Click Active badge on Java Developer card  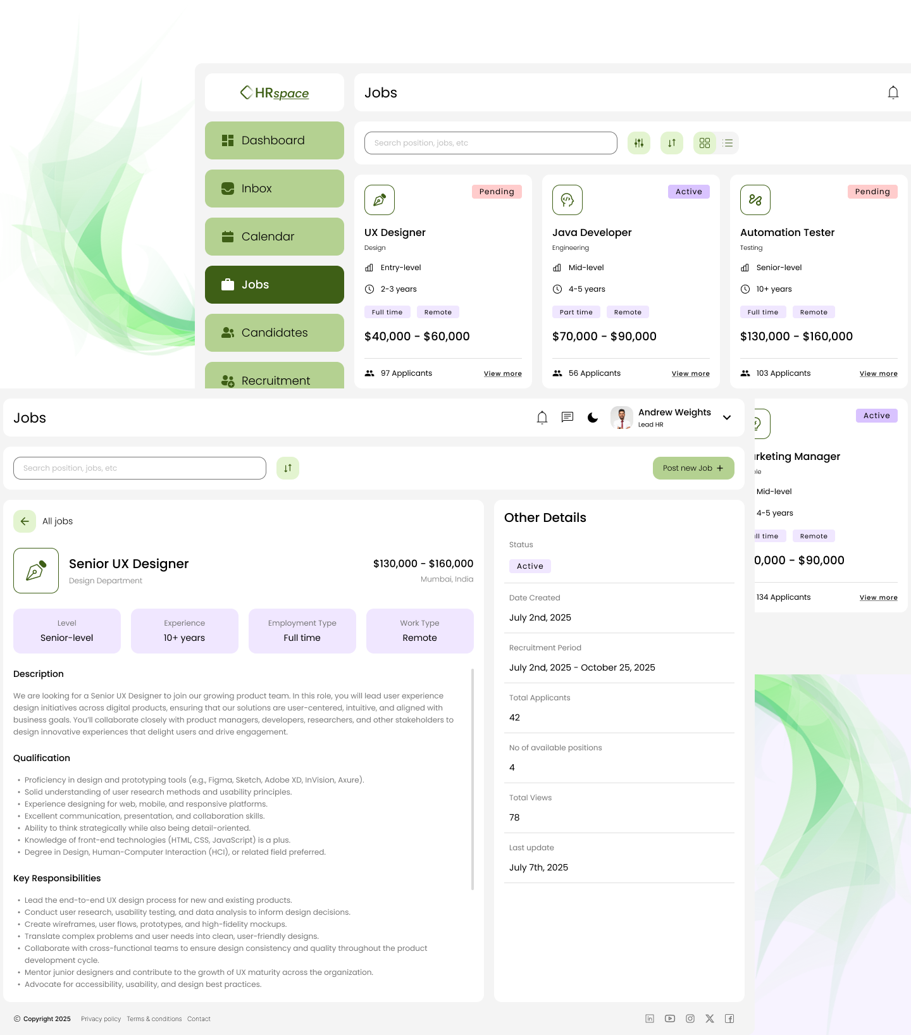point(689,192)
